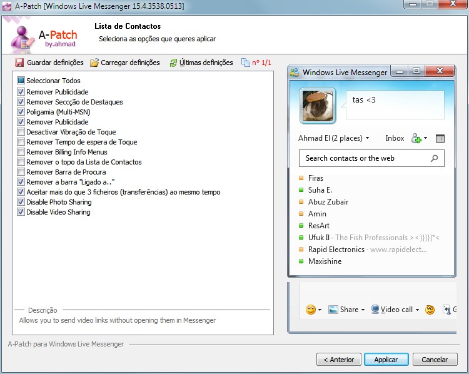Click the add contact icon in Messenger preview
The height and width of the screenshot is (374, 469).
(416, 138)
